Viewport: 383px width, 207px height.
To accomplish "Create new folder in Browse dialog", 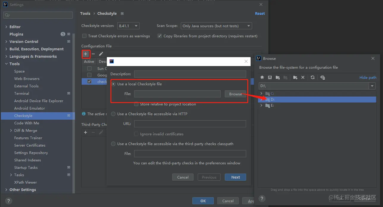I will [295, 77].
